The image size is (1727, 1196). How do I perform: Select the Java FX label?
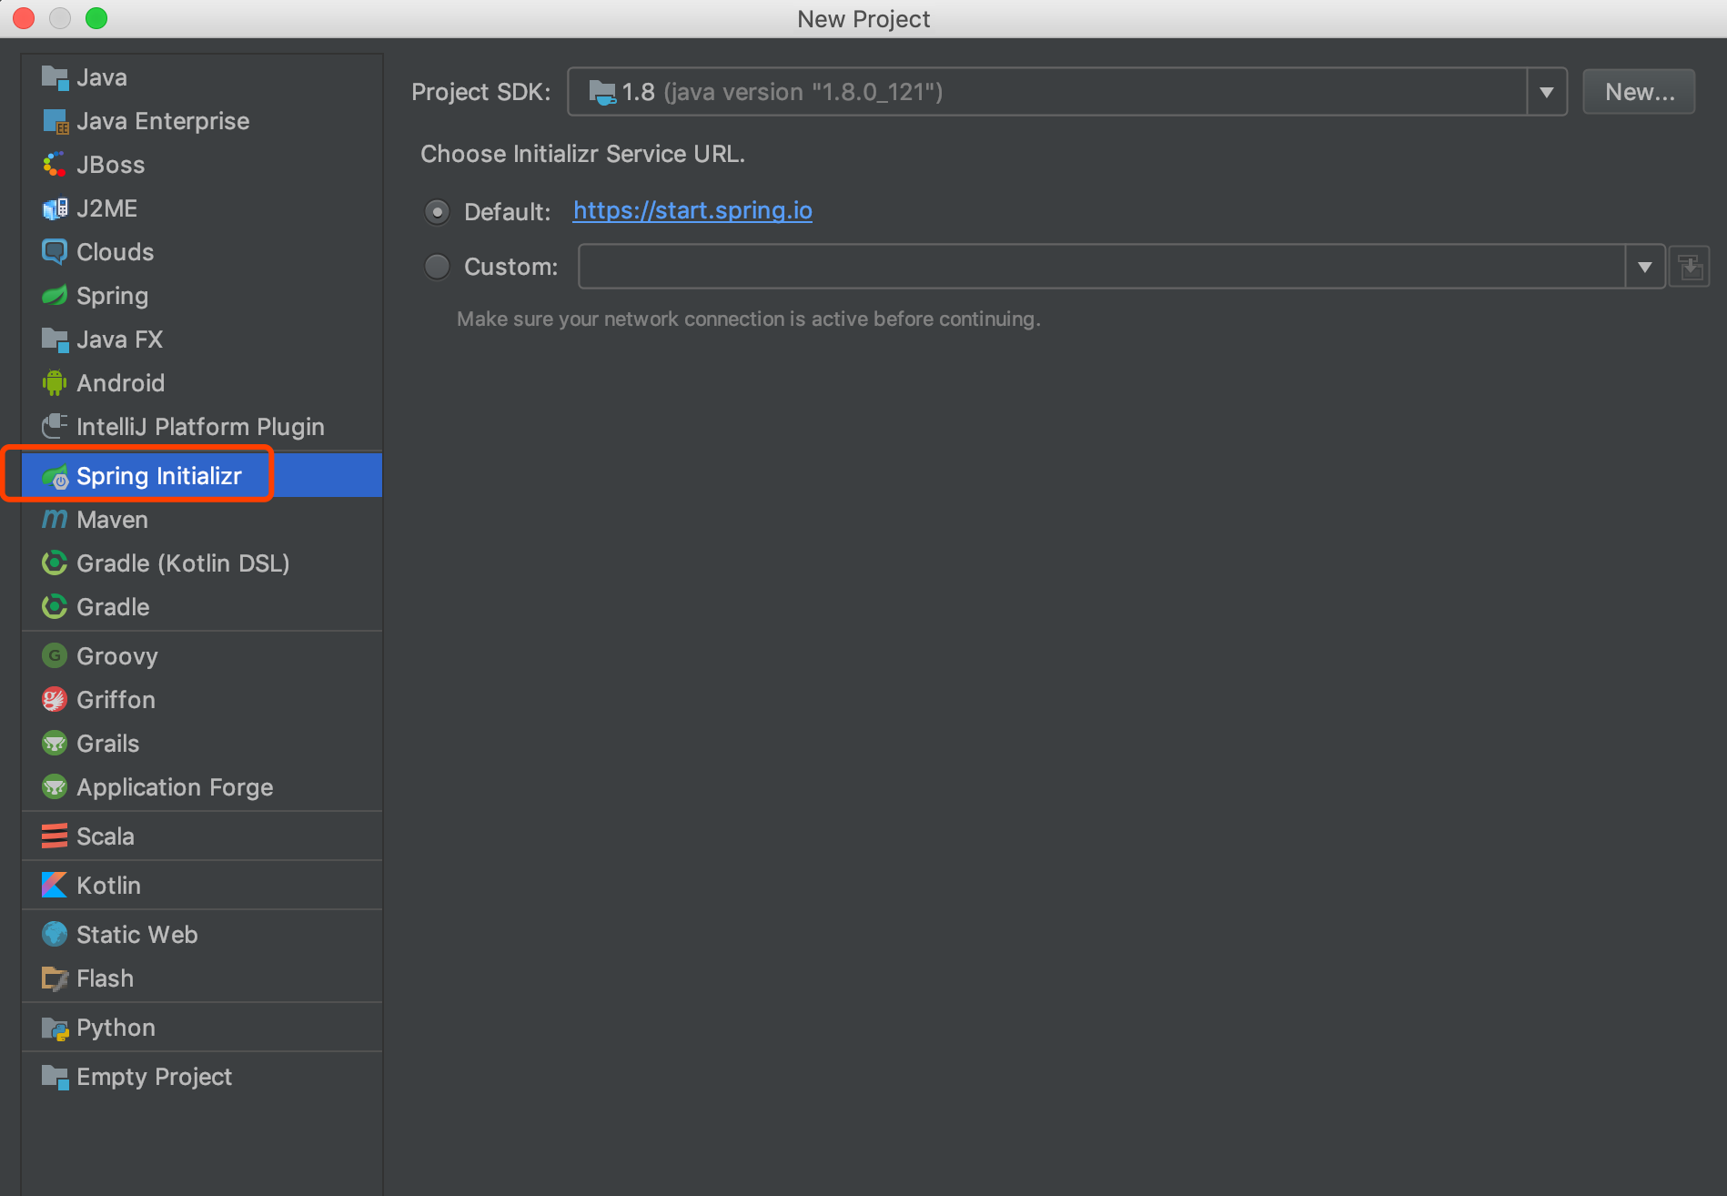point(119,340)
